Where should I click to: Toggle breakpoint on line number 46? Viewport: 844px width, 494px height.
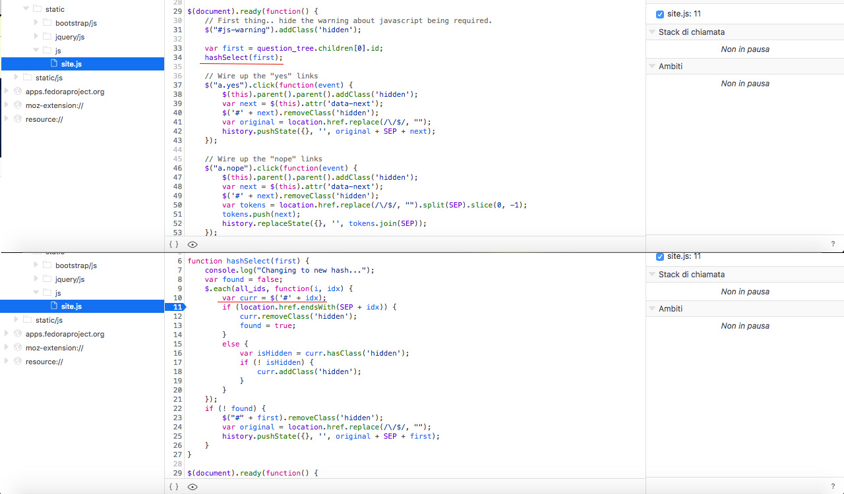pos(177,169)
